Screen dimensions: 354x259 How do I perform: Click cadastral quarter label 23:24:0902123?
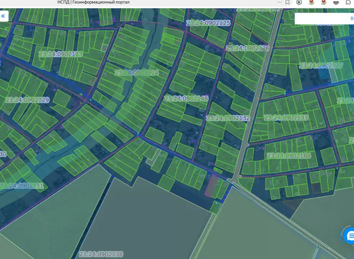61,54
